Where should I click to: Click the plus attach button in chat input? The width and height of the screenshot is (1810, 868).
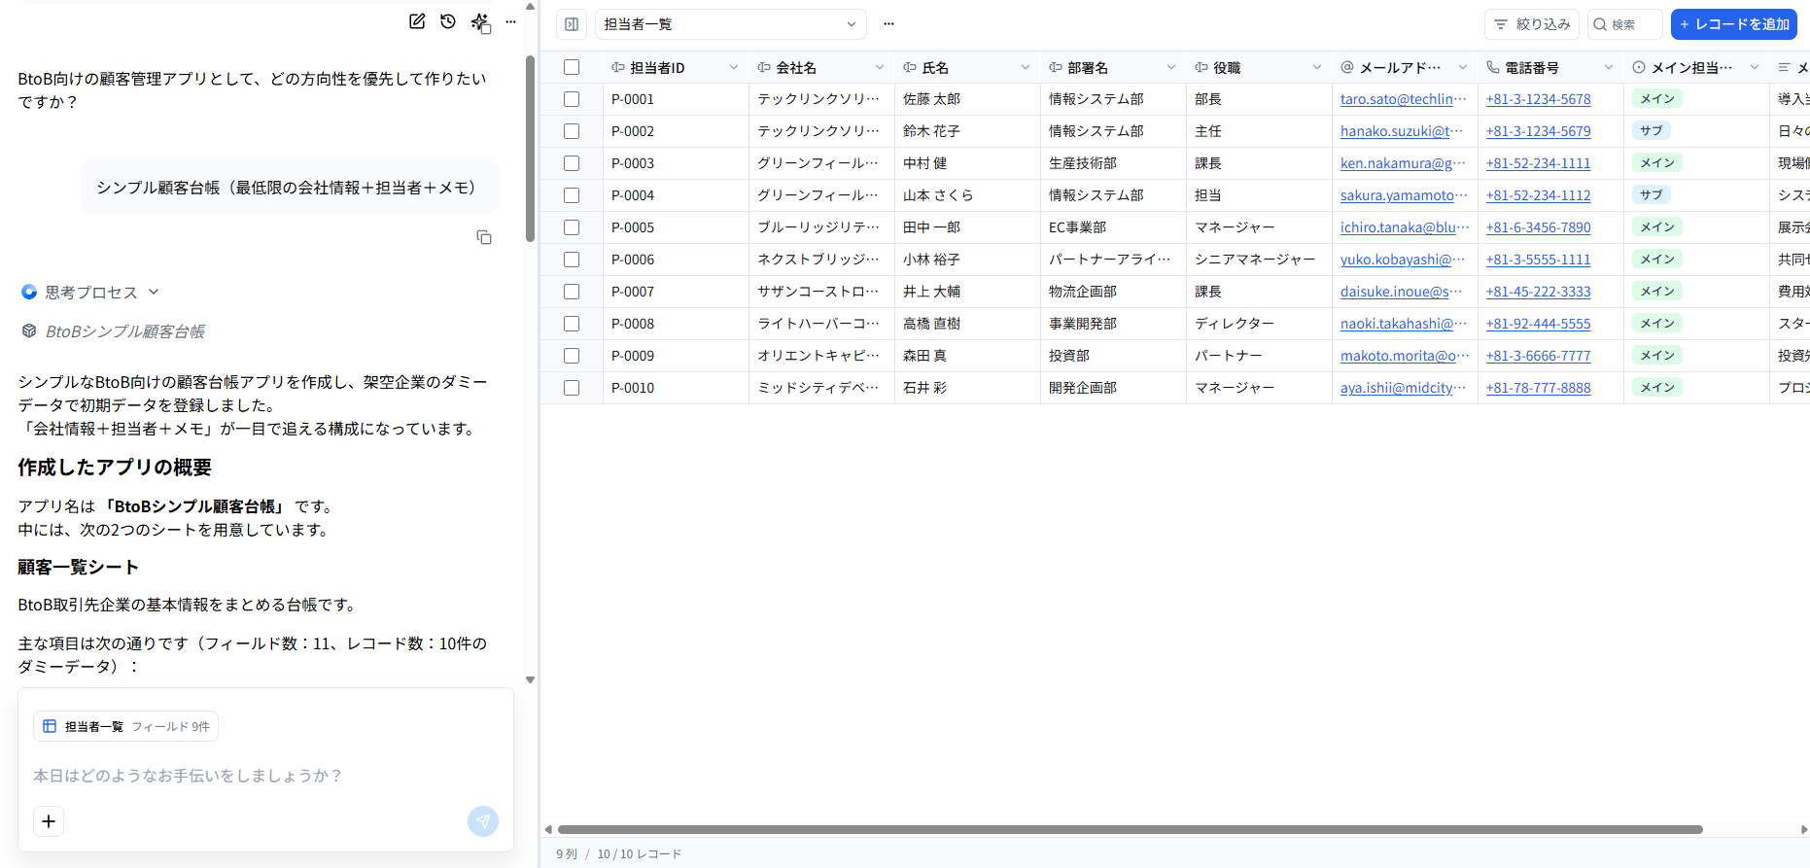pyautogui.click(x=49, y=821)
